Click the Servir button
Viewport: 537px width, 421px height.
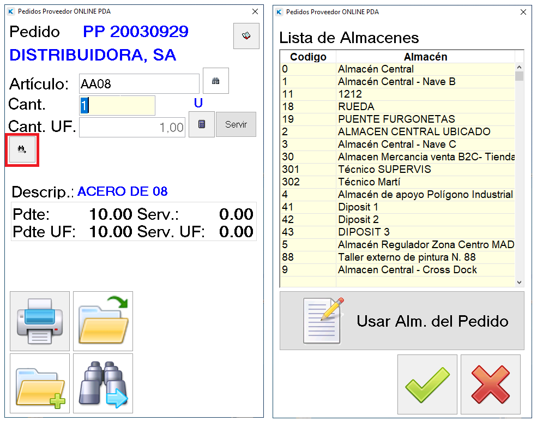[236, 124]
